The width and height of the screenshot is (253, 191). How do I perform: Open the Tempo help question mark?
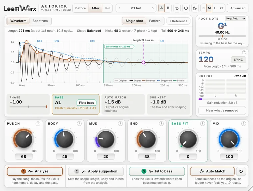pos(244,52)
